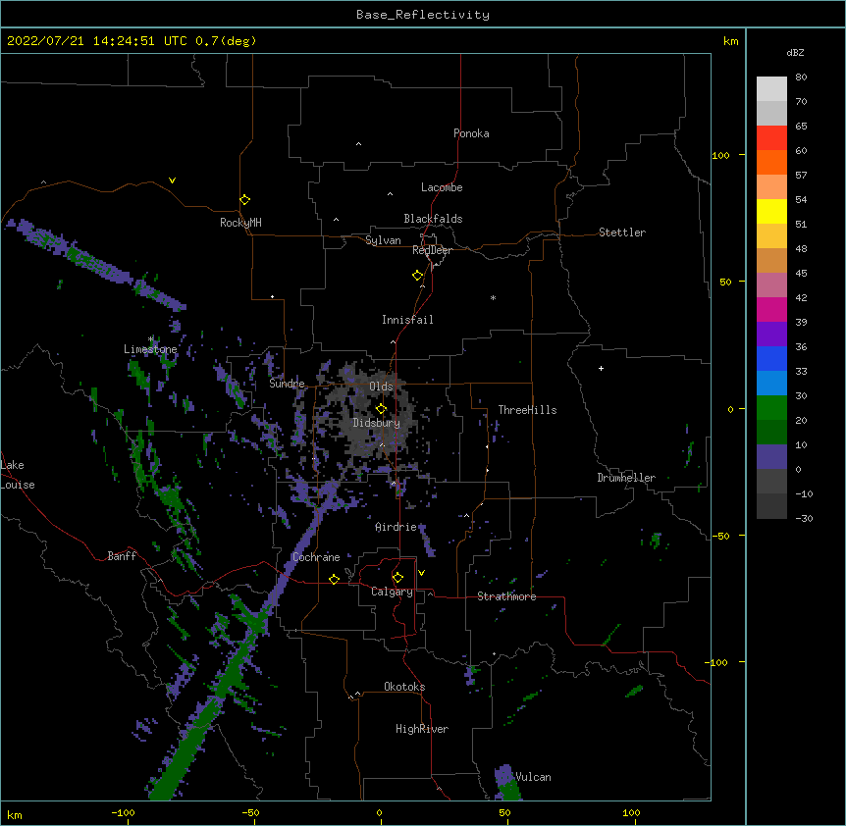Click the Vulcan town label
The height and width of the screenshot is (826, 846).
point(533,777)
